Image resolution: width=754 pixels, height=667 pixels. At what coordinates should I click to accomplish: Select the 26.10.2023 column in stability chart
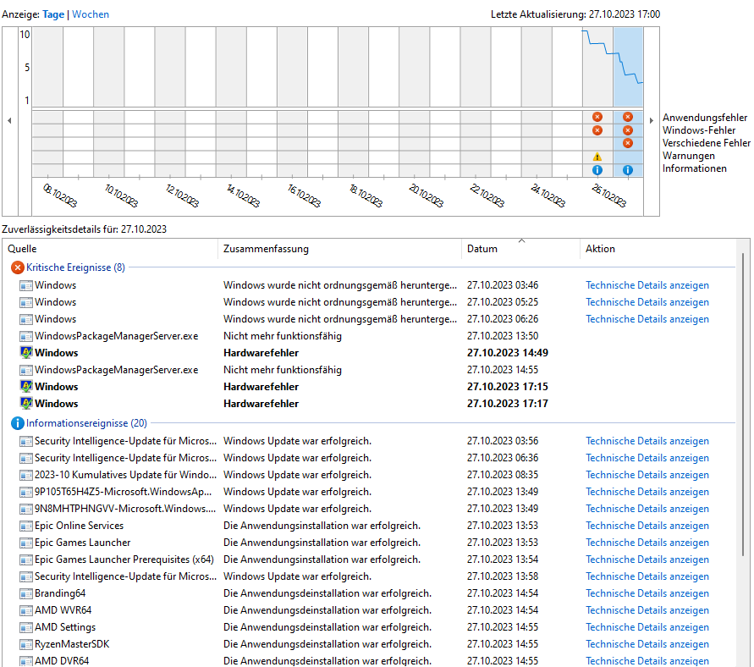597,68
